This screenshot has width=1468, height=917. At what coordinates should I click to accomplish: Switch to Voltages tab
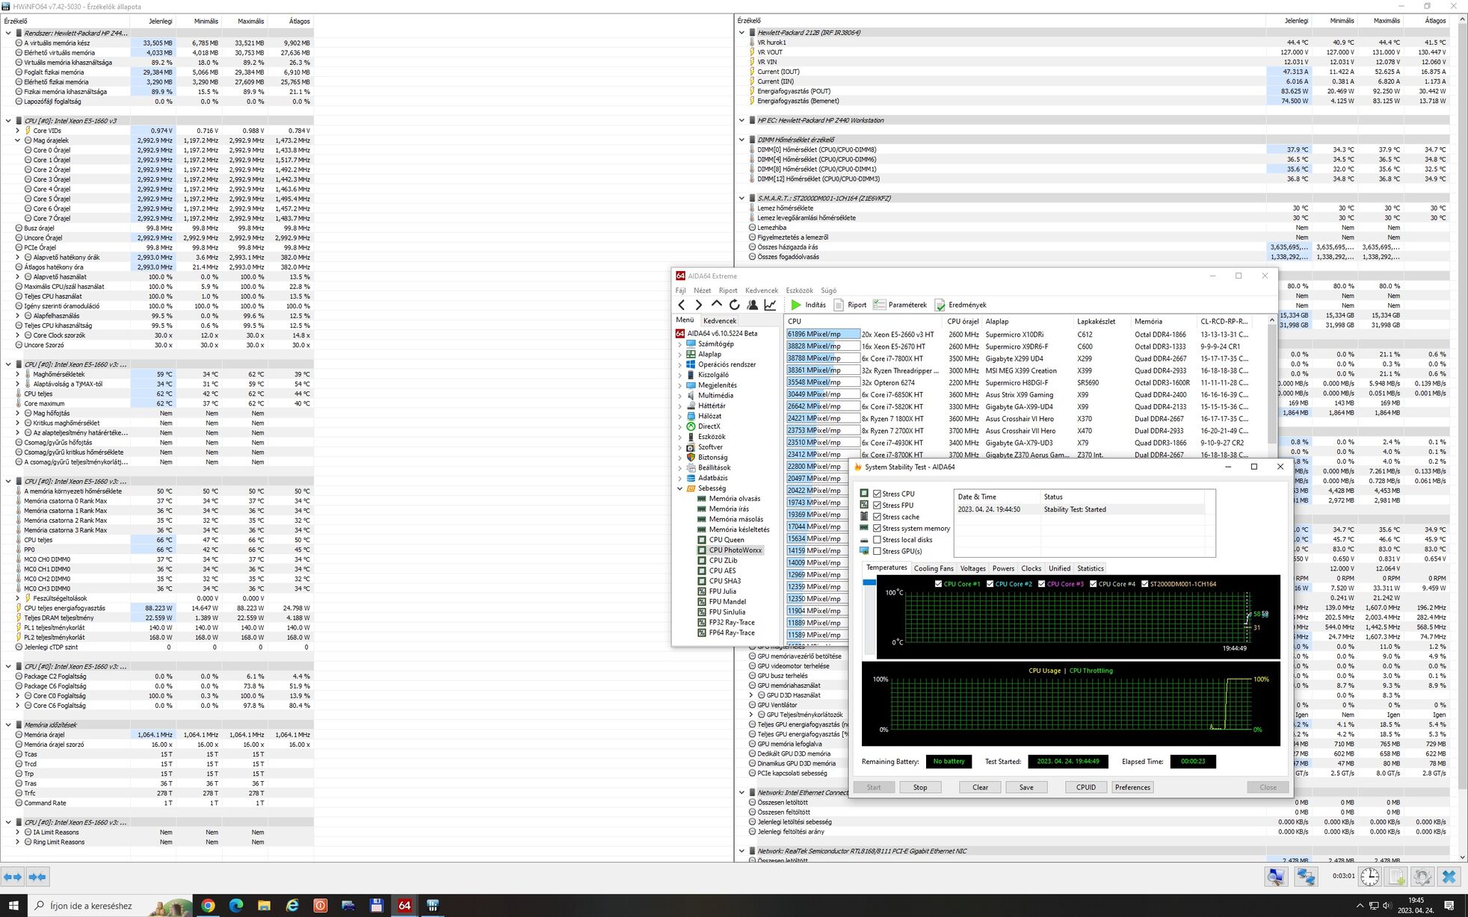pos(972,568)
